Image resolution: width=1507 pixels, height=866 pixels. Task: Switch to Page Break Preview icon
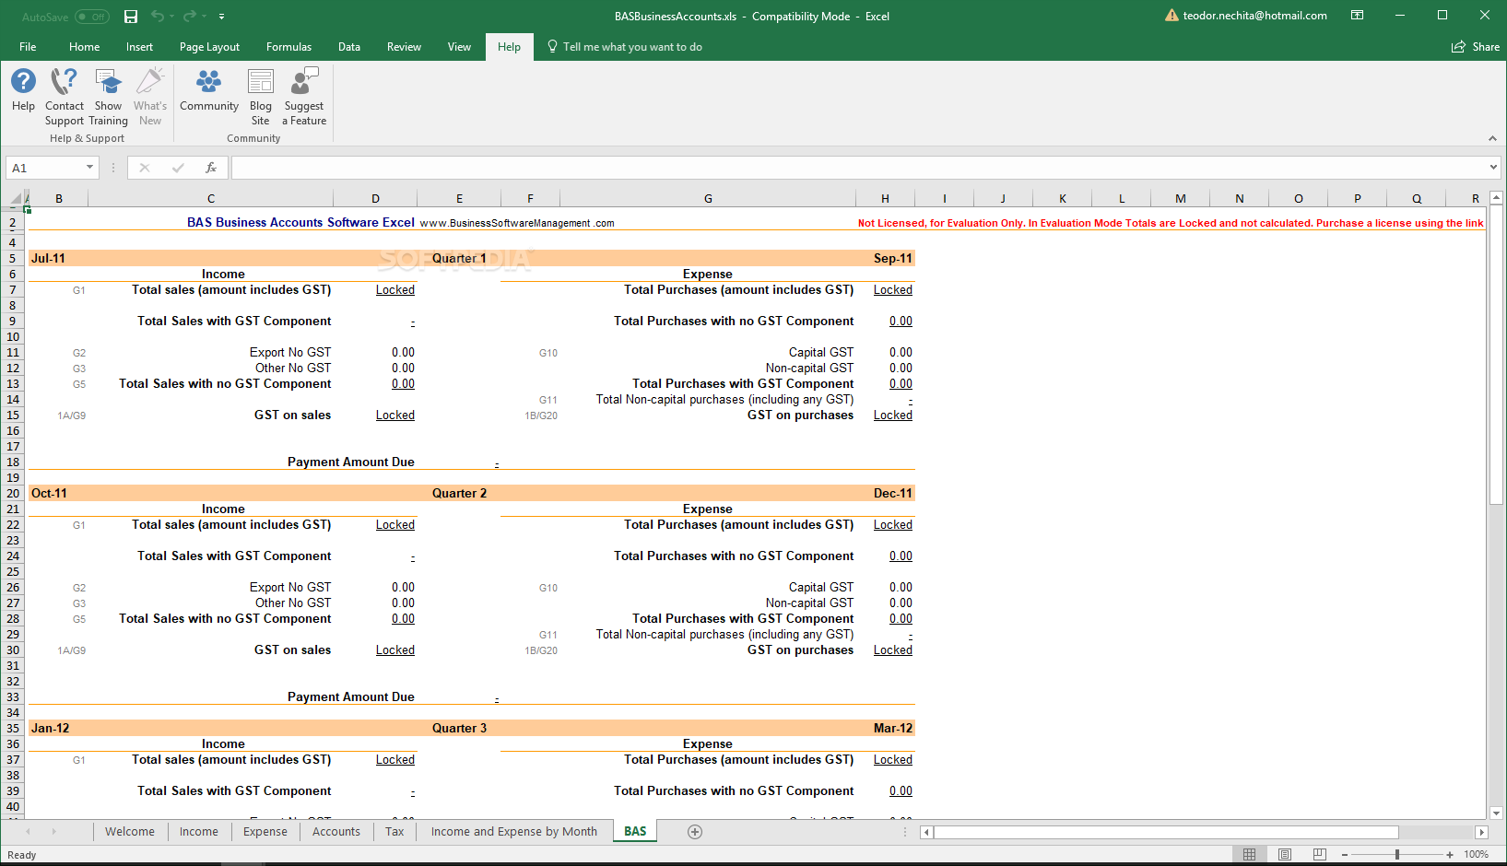click(x=1320, y=854)
